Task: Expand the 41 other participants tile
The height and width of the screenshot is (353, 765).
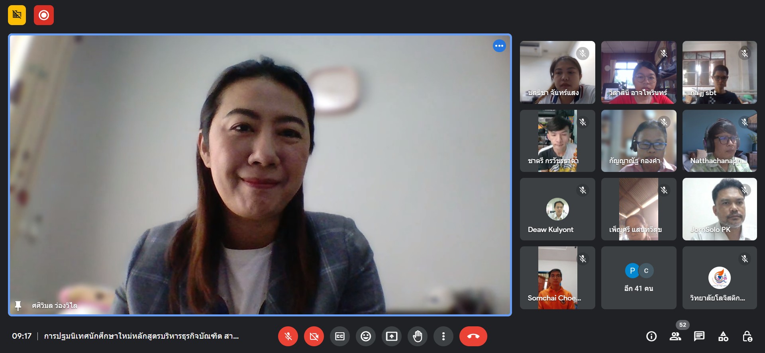Action: (639, 278)
